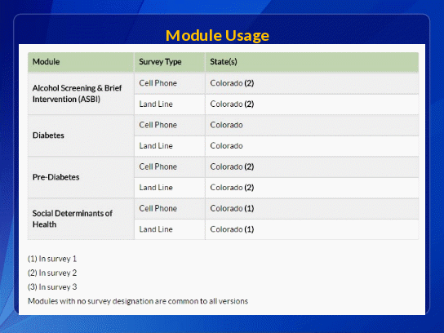Image resolution: width=444 pixels, height=333 pixels.
Task: Click "Colorado (1)" for Social Determinants Cell Phone
Action: [x=232, y=208]
